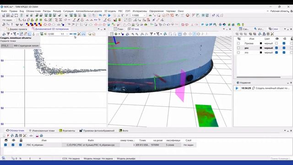The image size is (293, 165).
Task: Run the recent command play button
Action: pos(237,88)
